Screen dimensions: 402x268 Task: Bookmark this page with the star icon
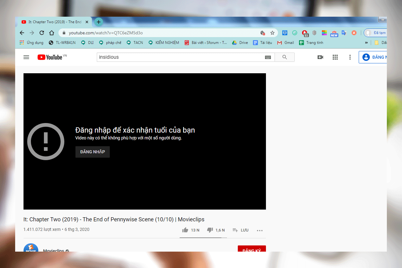(272, 33)
